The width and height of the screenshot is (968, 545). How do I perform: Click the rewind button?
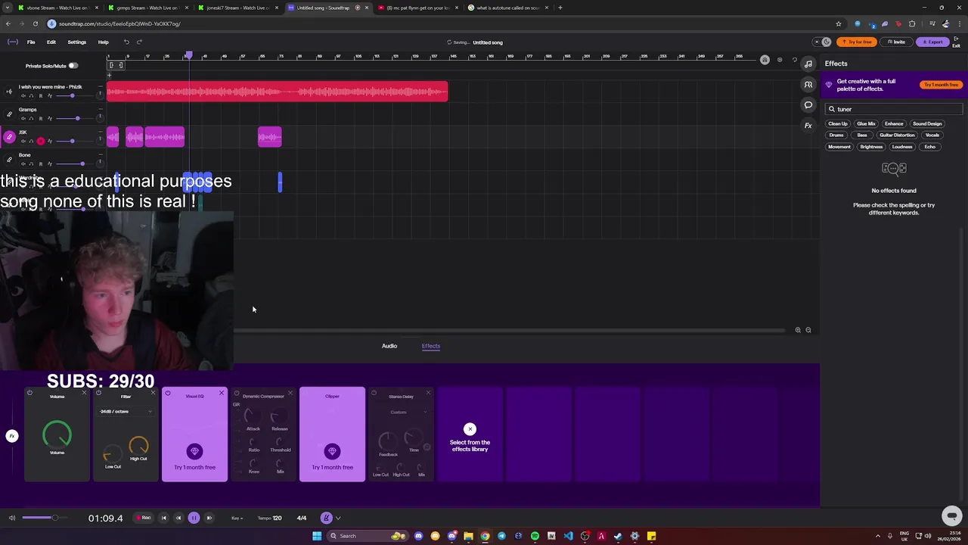178,518
